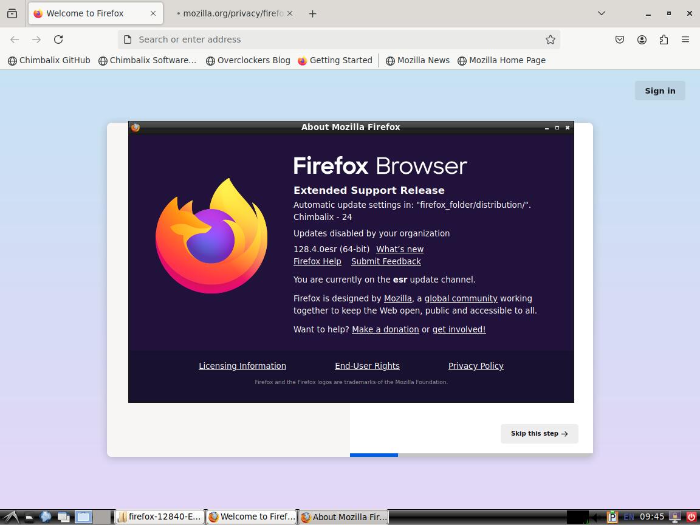Open Getting Started bookmark
The height and width of the screenshot is (525, 700).
point(335,60)
